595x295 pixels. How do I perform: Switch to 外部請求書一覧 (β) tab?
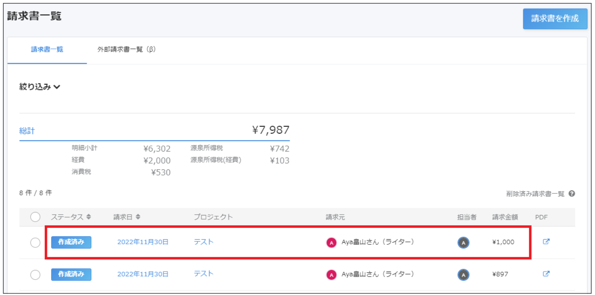(126, 49)
